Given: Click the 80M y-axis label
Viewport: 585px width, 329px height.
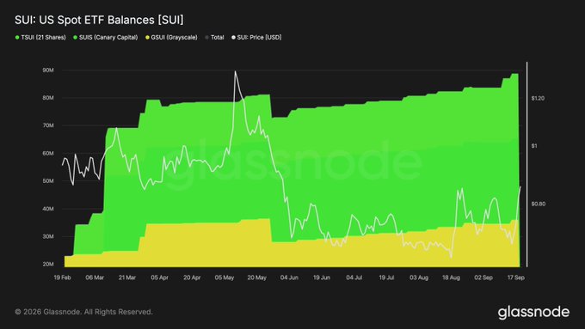Looking at the screenshot, I should click(48, 98).
